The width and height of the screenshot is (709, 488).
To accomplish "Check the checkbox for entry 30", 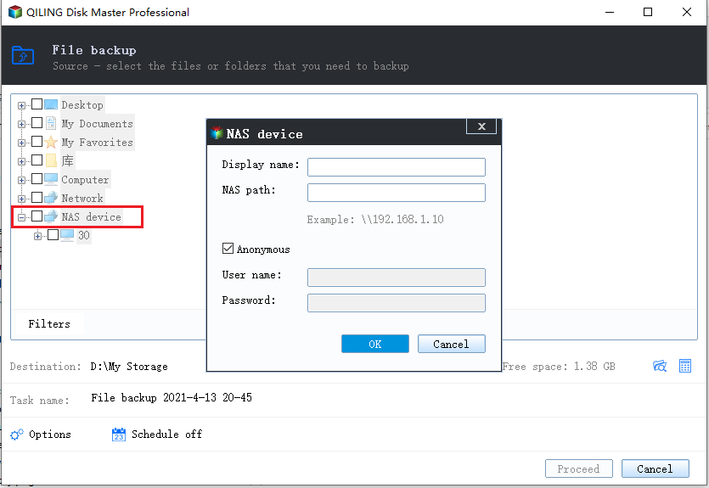I will coord(53,234).
